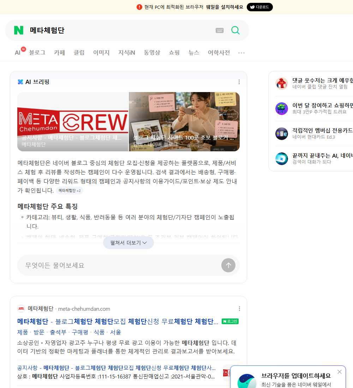Switch to the 블로그 tab
353x388 pixels.
point(37,53)
